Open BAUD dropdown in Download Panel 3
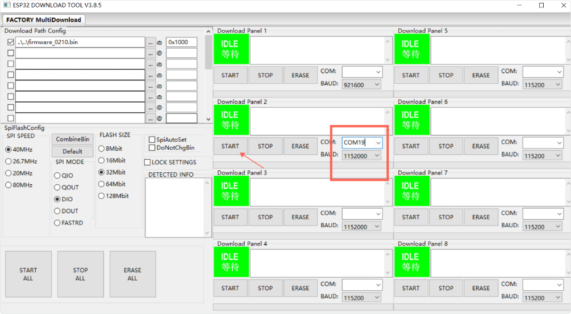Screen dimensions: 571x314 [361, 227]
